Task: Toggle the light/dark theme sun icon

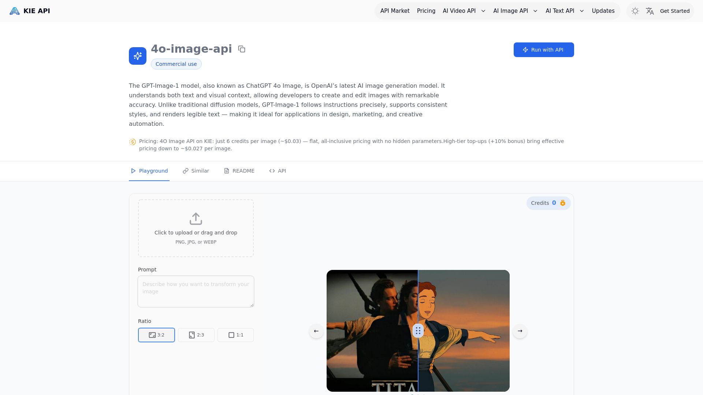Action: pyautogui.click(x=635, y=11)
